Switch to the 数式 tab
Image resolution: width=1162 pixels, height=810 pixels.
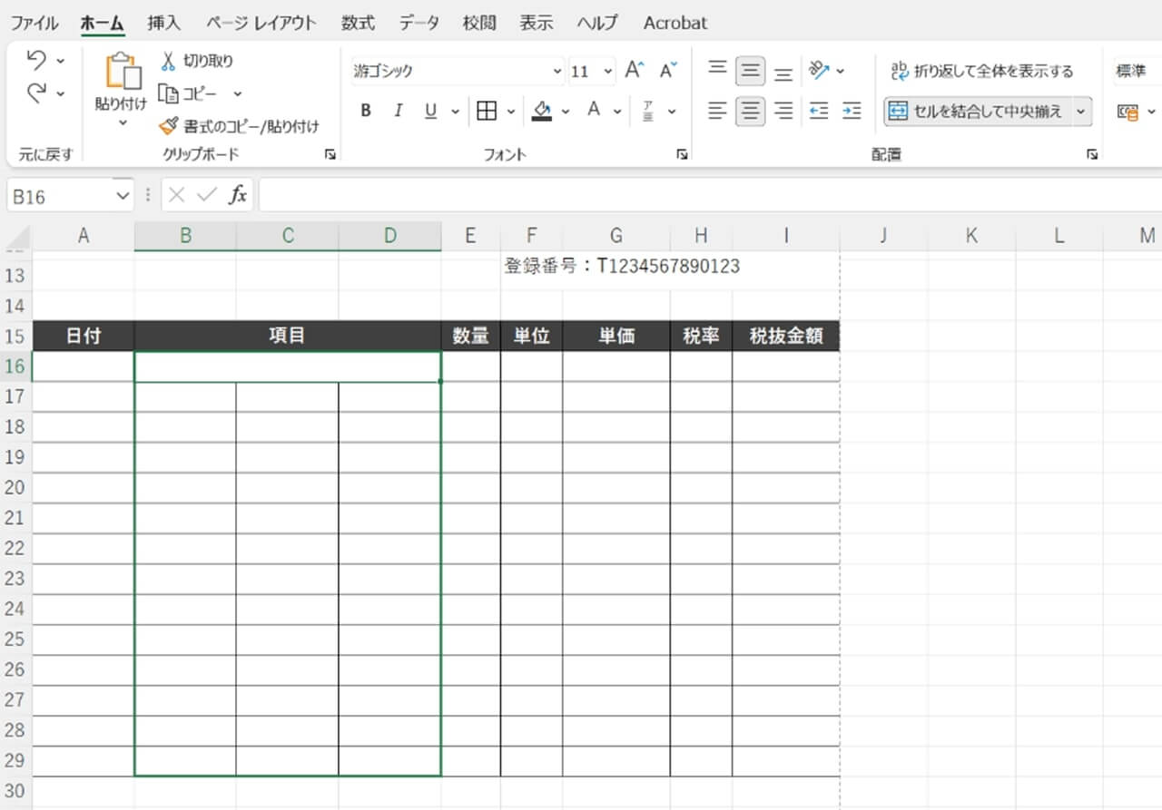tap(358, 23)
